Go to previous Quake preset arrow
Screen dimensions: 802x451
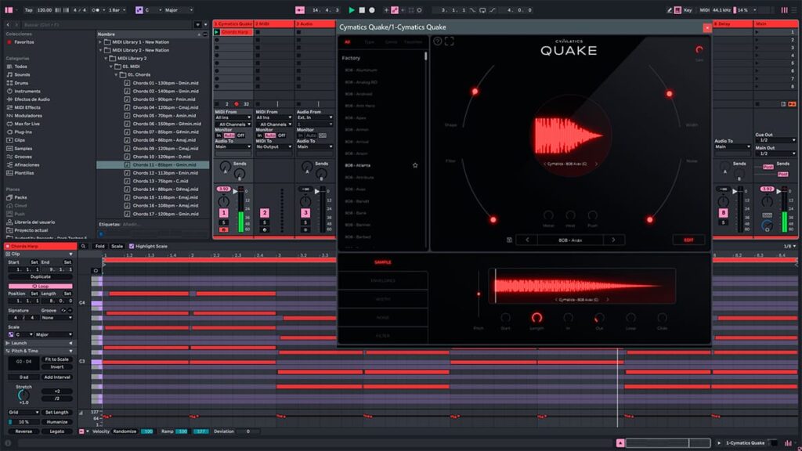[x=527, y=240]
